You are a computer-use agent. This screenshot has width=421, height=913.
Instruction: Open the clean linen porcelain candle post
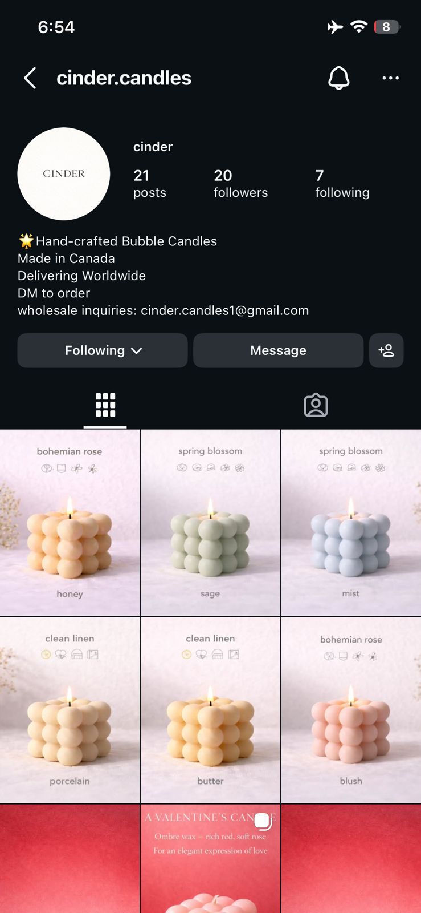[70, 710]
